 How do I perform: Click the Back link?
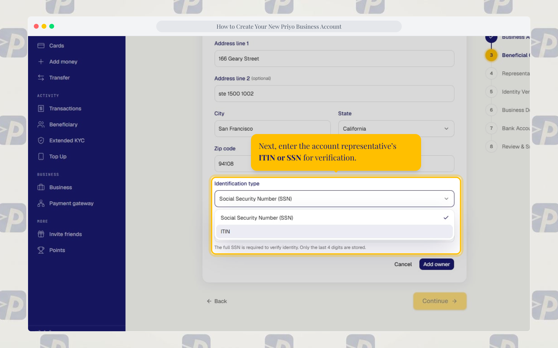[x=217, y=301]
